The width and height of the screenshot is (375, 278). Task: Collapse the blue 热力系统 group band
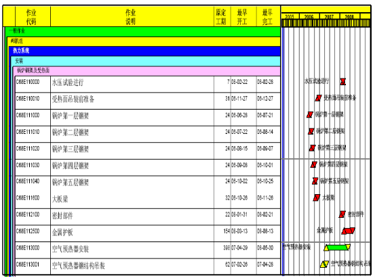coord(144,51)
